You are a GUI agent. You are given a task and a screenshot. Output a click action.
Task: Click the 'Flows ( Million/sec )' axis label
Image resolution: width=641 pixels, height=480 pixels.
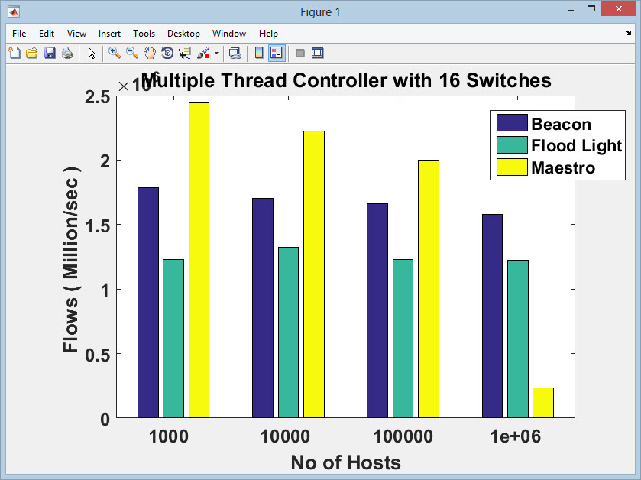coord(71,259)
